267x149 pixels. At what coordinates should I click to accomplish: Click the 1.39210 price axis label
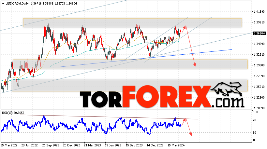pos(259,22)
